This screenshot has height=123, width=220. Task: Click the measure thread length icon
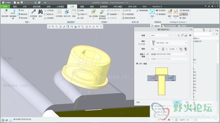(163, 49)
